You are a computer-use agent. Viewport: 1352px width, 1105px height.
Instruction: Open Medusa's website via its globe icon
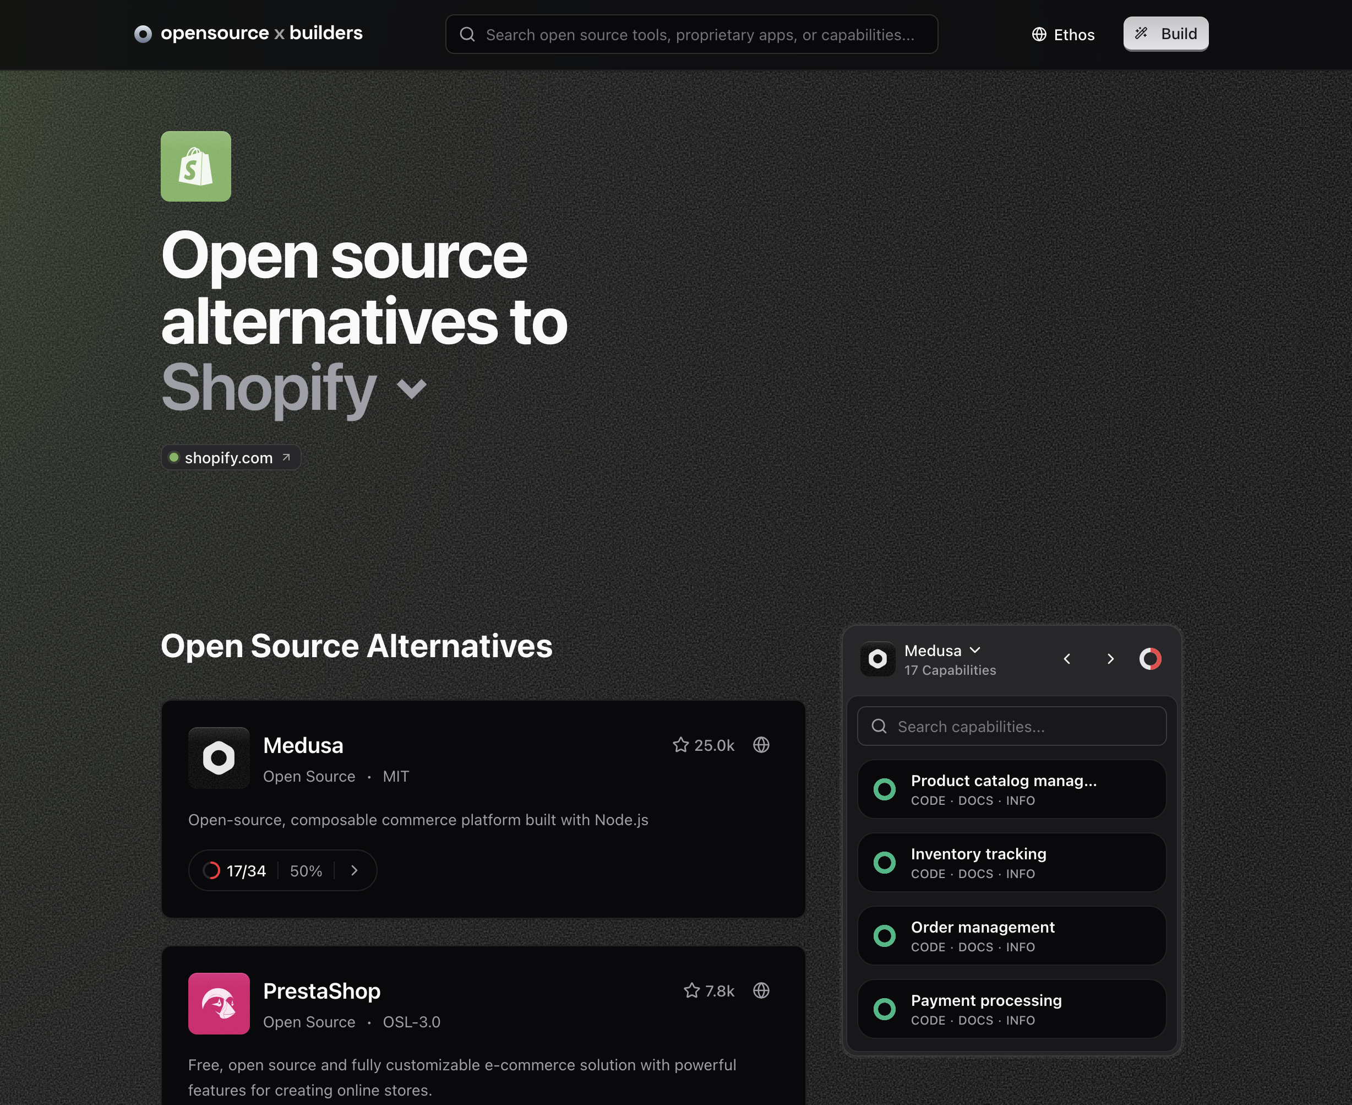click(x=761, y=745)
